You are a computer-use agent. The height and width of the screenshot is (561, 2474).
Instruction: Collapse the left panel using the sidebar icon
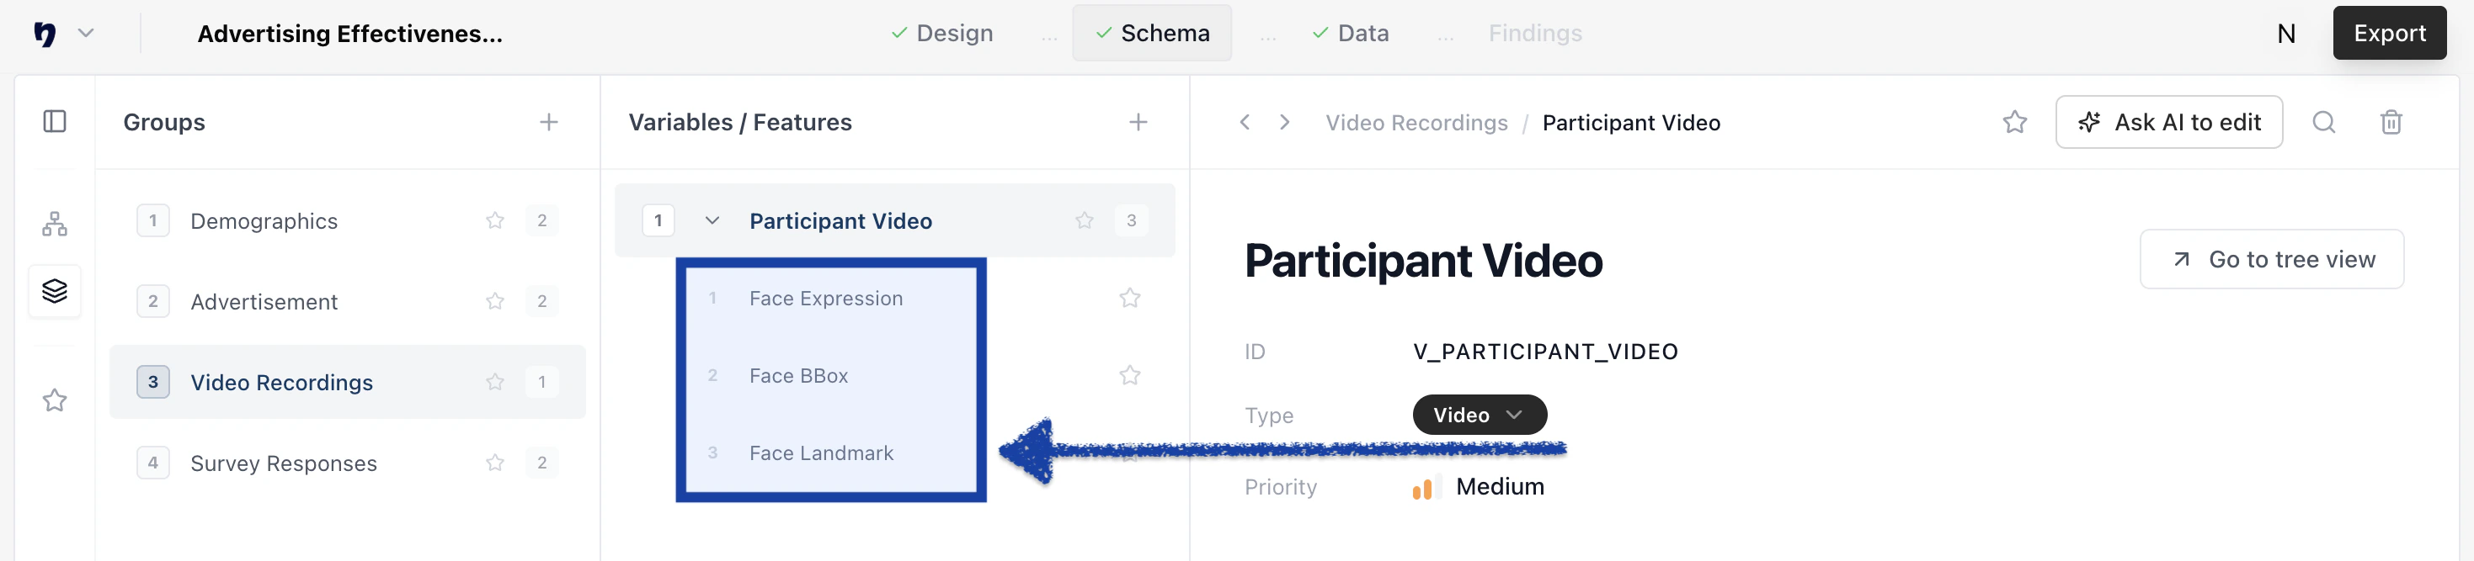click(55, 121)
